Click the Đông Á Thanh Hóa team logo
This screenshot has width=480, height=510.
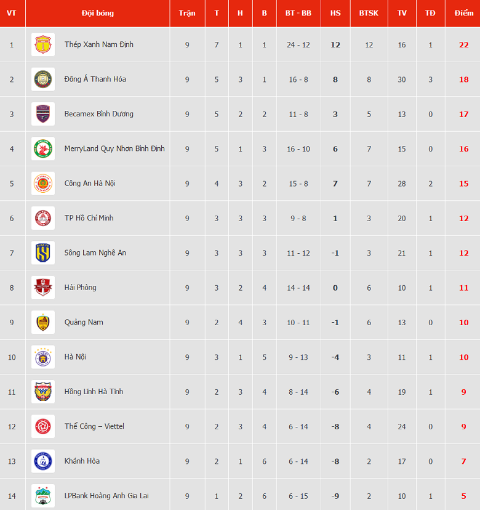43,79
